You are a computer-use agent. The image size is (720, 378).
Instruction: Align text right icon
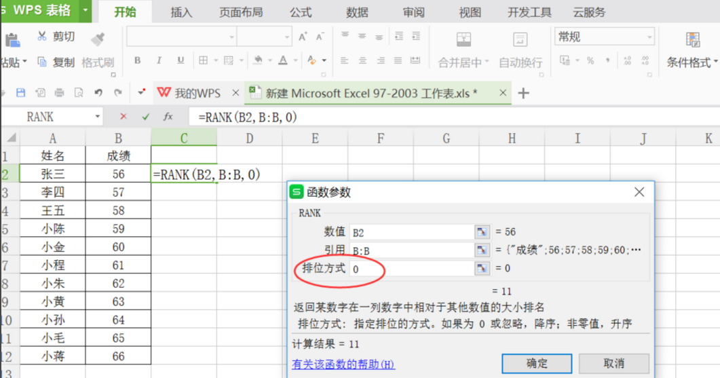pyautogui.click(x=380, y=60)
